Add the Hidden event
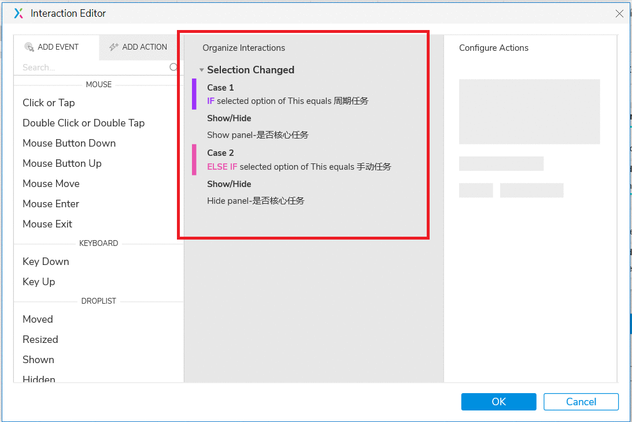This screenshot has height=422, width=632. point(39,379)
